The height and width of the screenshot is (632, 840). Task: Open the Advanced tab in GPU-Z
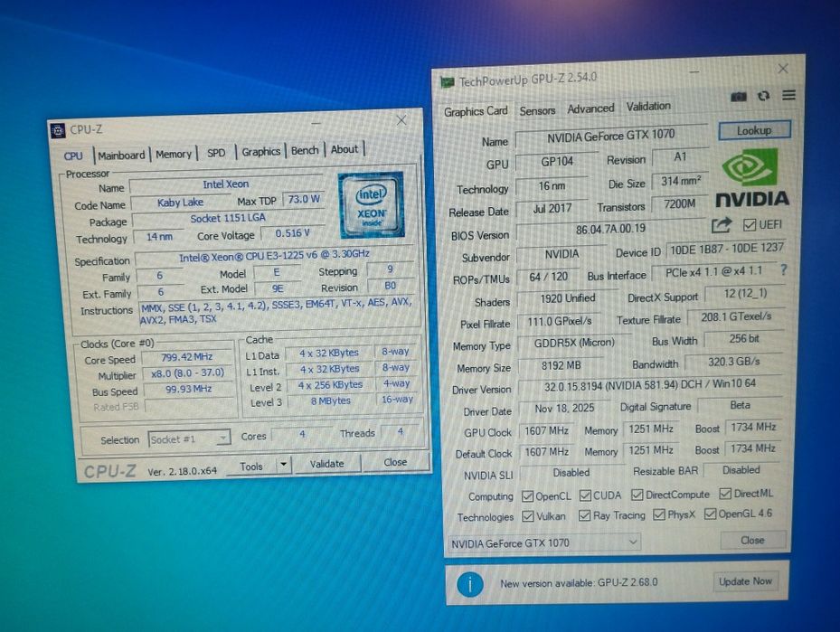[590, 108]
